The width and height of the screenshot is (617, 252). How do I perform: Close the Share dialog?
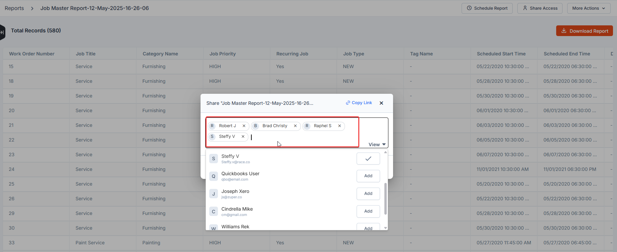click(381, 103)
